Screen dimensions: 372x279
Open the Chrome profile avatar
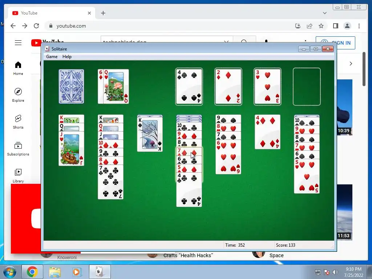pos(347,26)
